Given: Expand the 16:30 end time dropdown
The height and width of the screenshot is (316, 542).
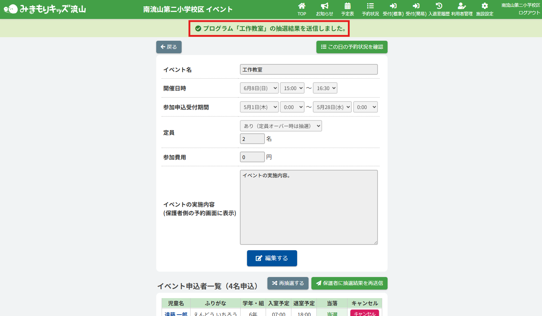Looking at the screenshot, I should 325,88.
